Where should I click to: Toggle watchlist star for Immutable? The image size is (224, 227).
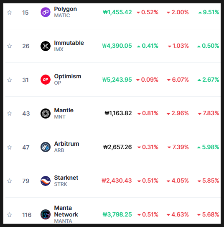9,46
